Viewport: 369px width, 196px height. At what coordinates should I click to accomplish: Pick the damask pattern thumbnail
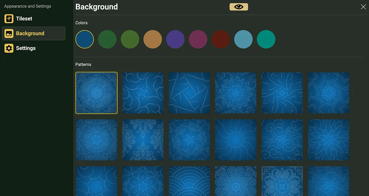[143, 140]
